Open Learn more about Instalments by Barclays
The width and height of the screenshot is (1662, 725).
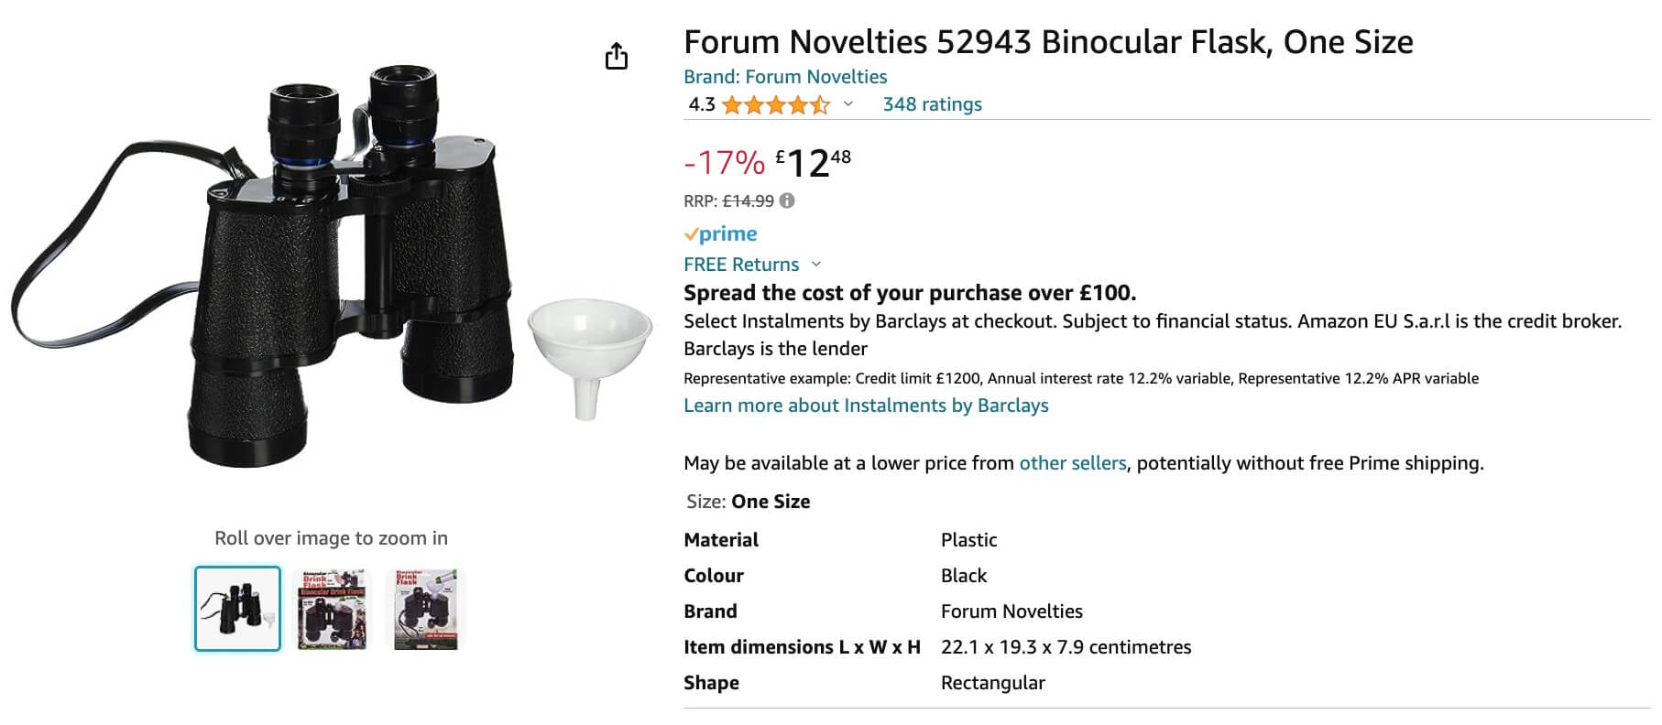pyautogui.click(x=866, y=406)
